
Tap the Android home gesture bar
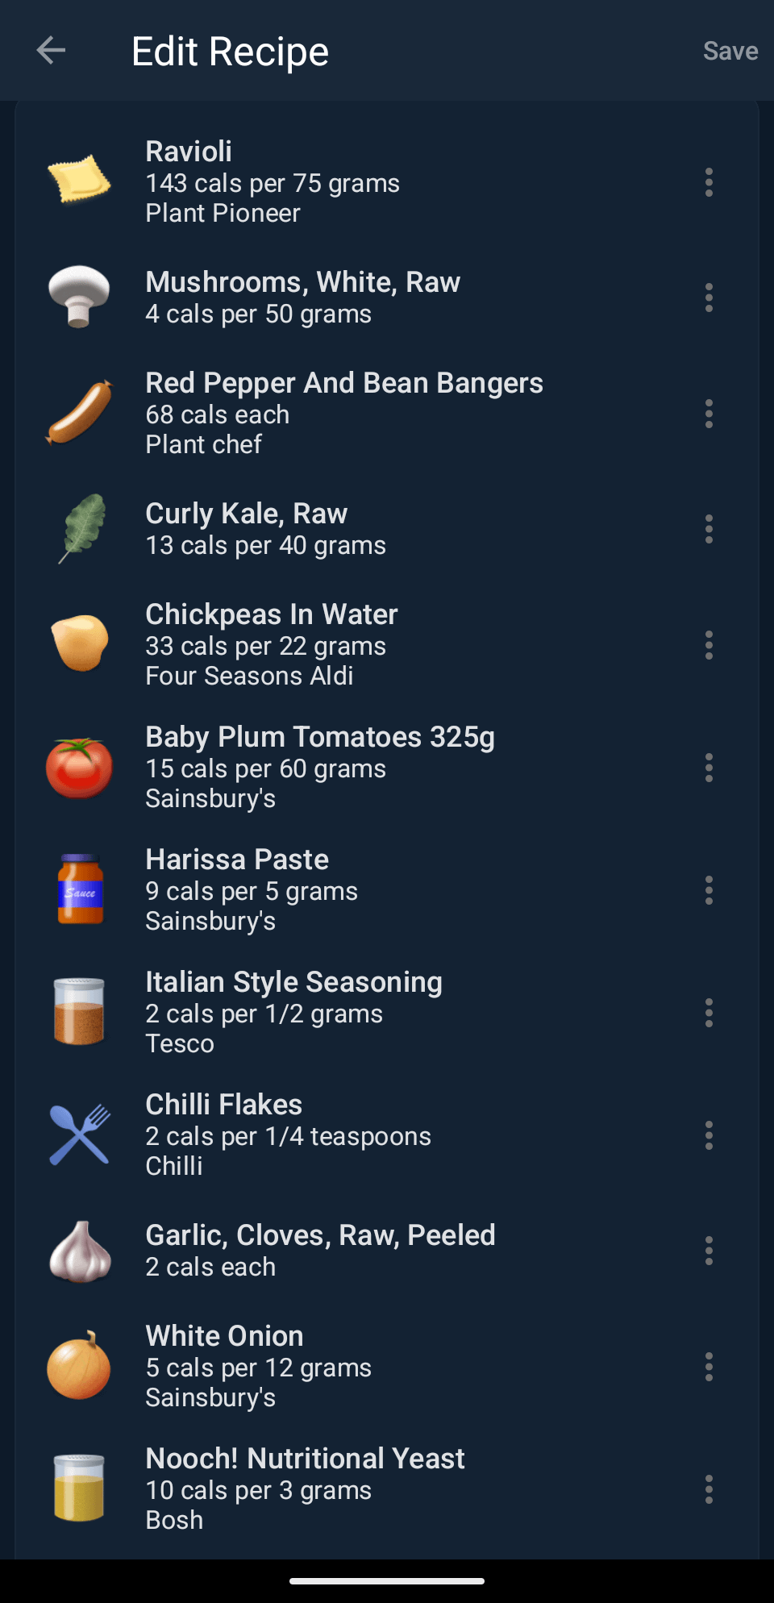(x=387, y=1581)
